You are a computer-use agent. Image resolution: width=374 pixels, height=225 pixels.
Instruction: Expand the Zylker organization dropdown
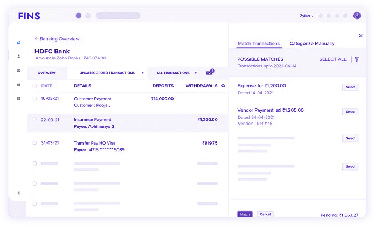tap(307, 16)
